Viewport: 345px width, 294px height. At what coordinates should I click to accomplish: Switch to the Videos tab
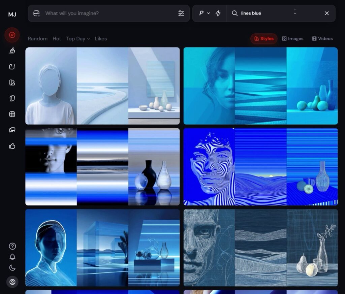[322, 39]
